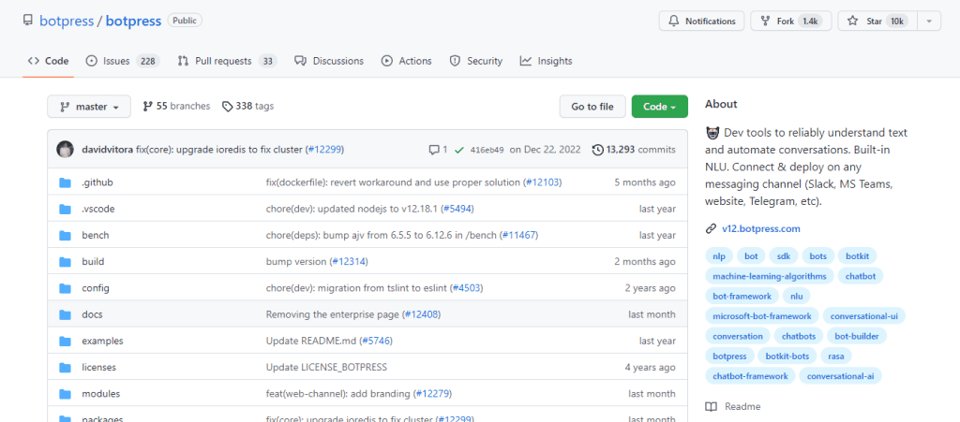
Task: Click the link chain icon by v12.botpress.com
Action: (x=711, y=229)
